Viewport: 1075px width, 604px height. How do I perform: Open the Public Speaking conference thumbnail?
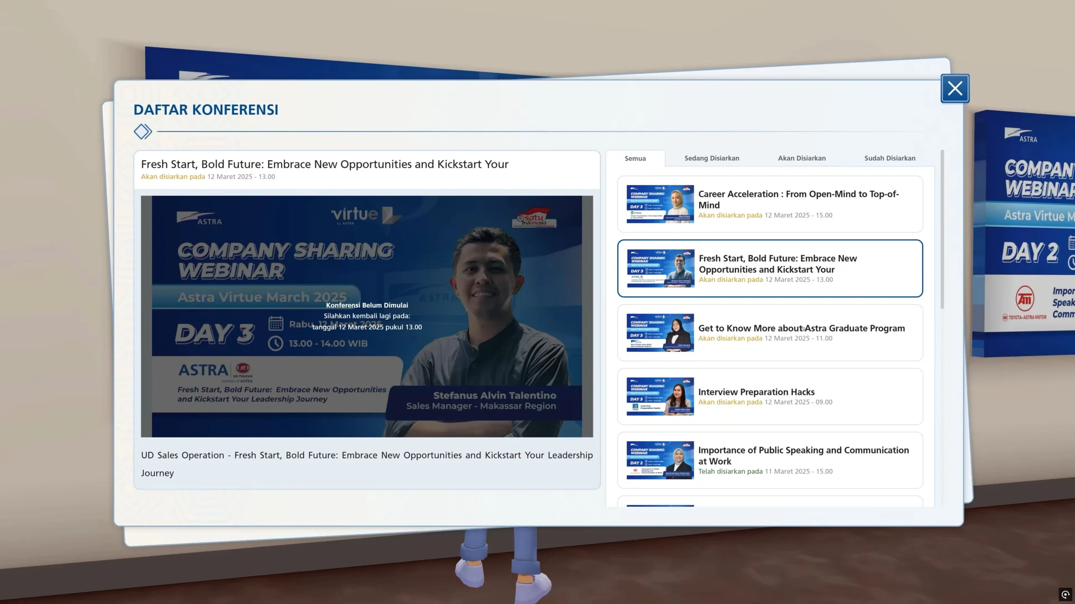point(660,460)
